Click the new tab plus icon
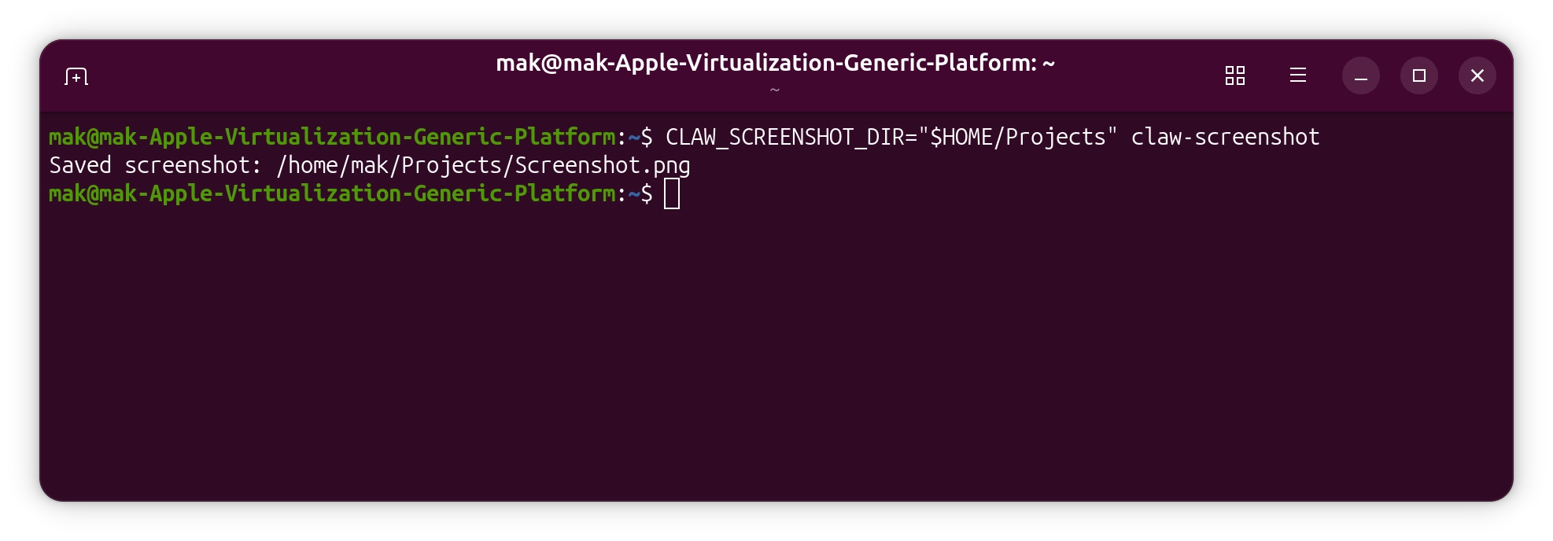The width and height of the screenshot is (1553, 541). pyautogui.click(x=75, y=75)
